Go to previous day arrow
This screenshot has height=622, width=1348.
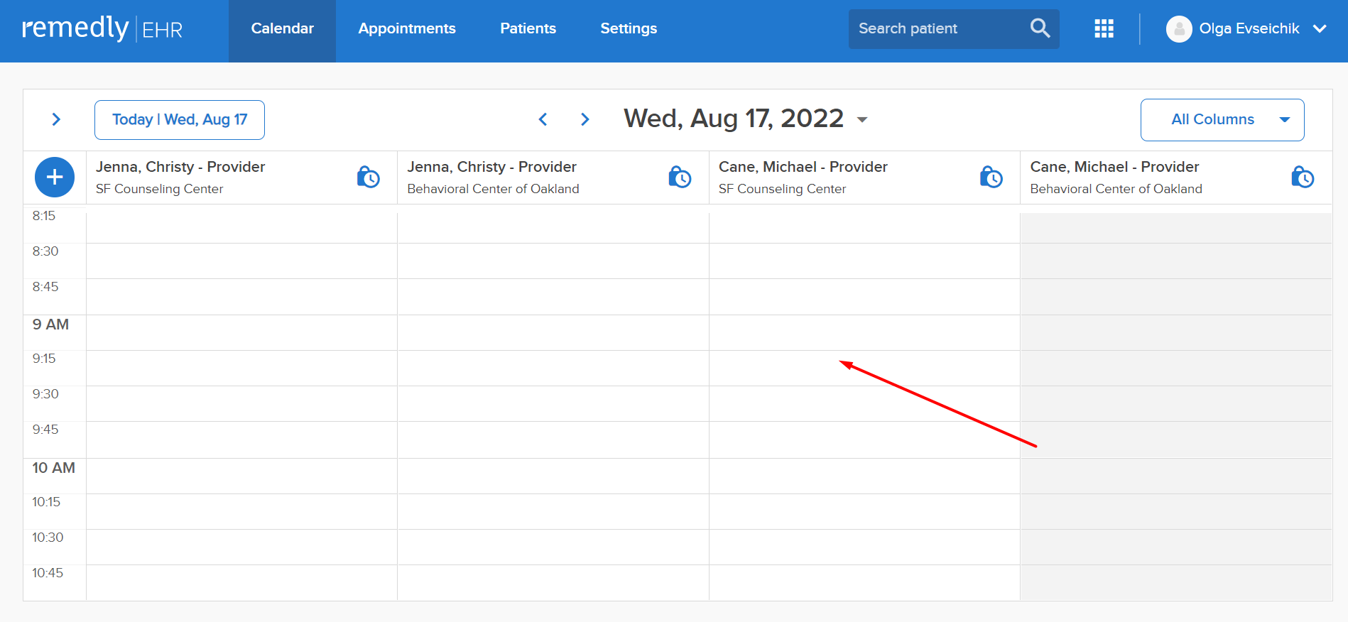(x=543, y=119)
